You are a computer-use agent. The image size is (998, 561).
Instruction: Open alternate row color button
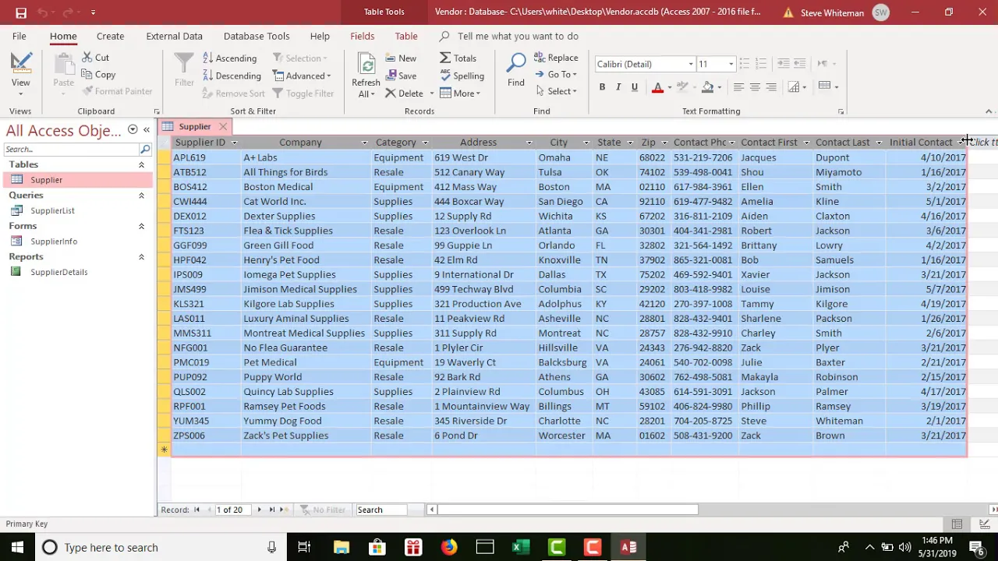coord(824,86)
